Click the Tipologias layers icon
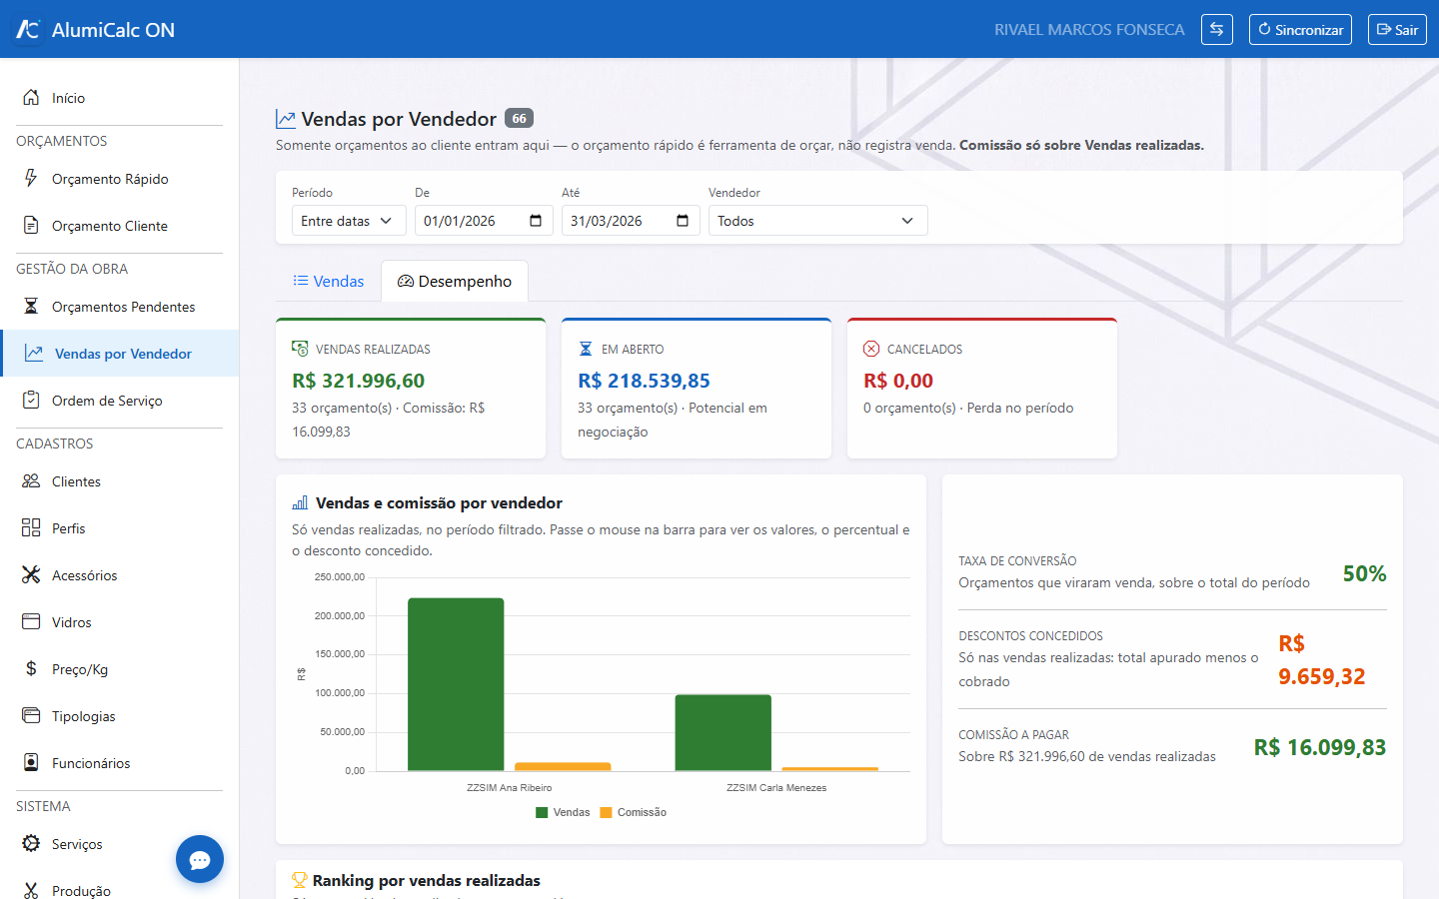Viewport: 1439px width, 899px height. pos(31,715)
